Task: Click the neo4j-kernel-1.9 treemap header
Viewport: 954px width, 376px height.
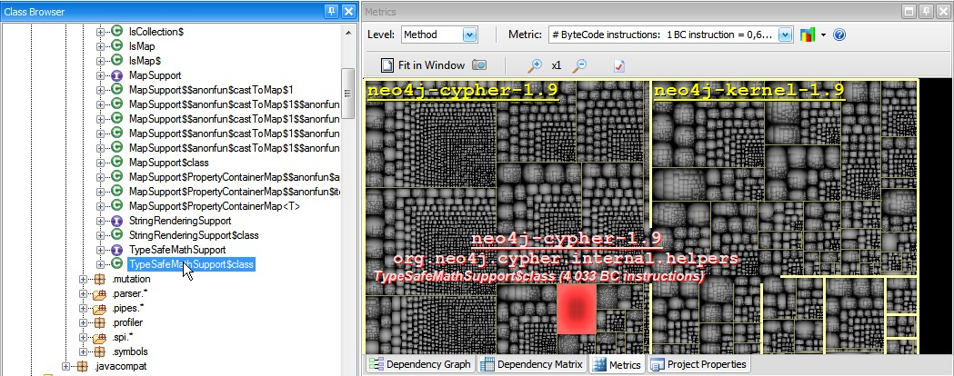Action: coord(749,91)
